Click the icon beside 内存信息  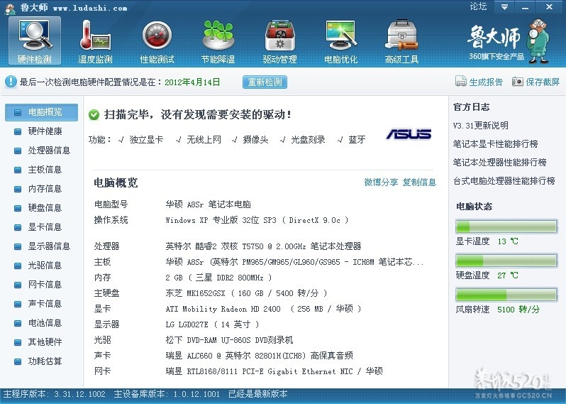[x=17, y=189]
